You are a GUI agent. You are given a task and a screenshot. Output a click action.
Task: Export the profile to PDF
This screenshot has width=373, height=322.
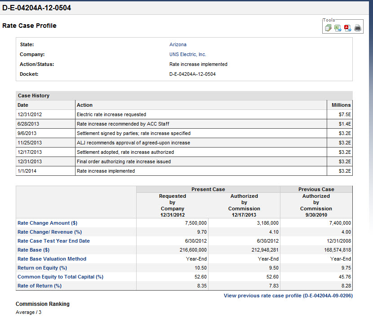click(347, 28)
